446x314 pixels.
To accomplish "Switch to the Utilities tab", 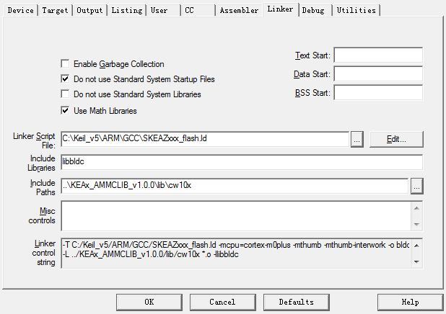I will pos(356,11).
